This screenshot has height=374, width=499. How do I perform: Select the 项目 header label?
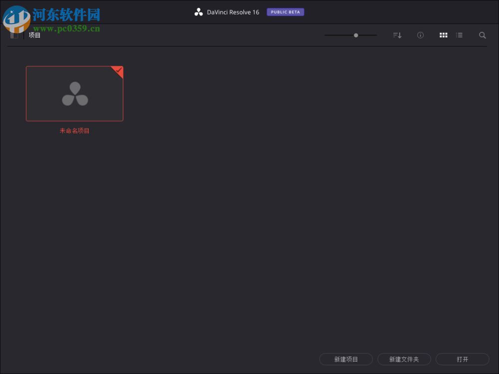point(34,35)
